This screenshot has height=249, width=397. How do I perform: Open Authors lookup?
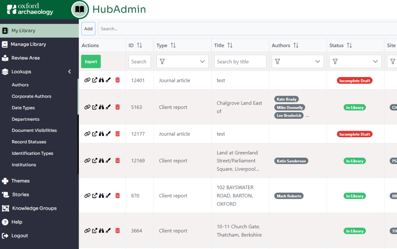point(20,85)
